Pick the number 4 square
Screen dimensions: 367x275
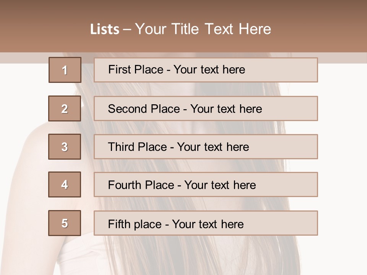65,184
